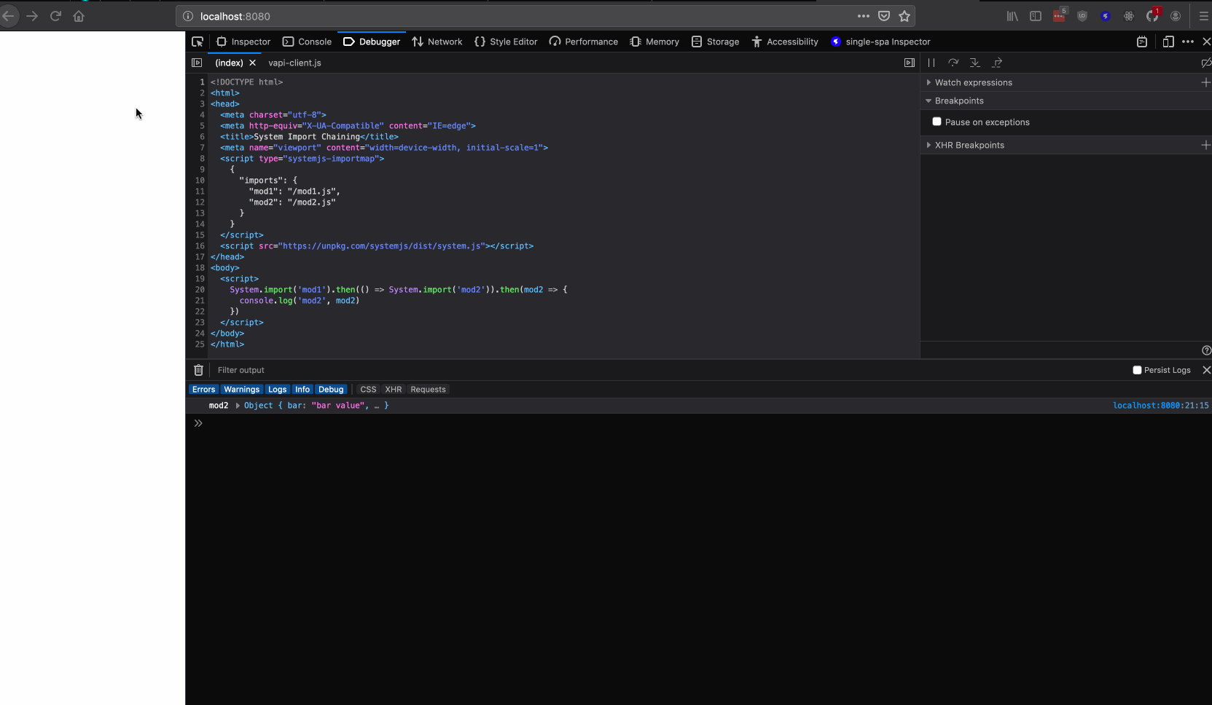Open the localhost:8080:21:15 source link

pos(1160,406)
